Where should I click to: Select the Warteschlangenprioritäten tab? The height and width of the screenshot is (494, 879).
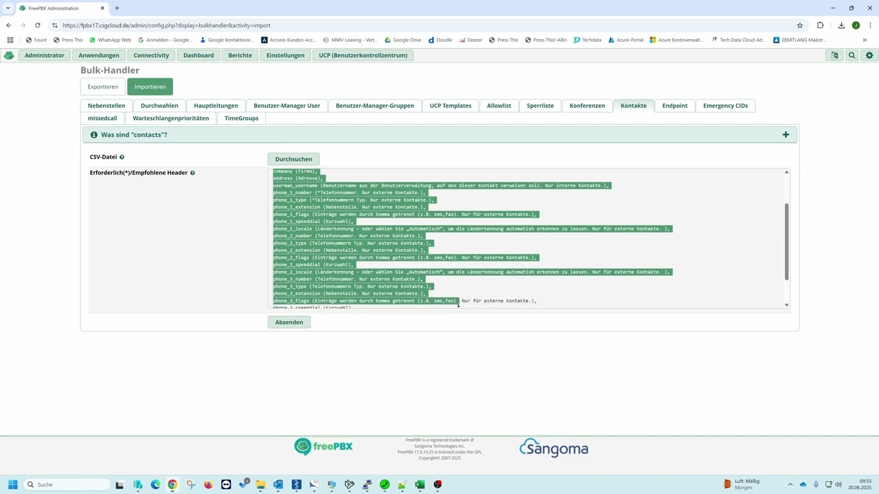click(x=171, y=118)
